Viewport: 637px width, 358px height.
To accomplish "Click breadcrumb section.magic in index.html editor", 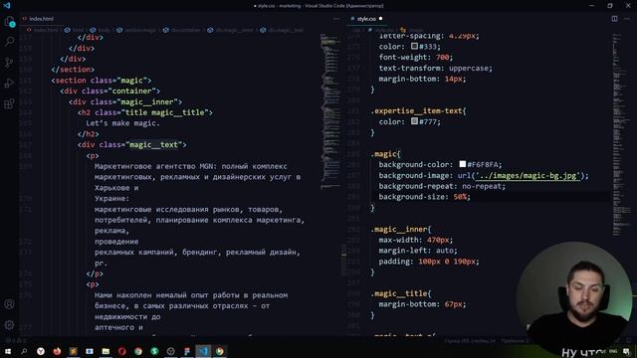I will pyautogui.click(x=137, y=30).
